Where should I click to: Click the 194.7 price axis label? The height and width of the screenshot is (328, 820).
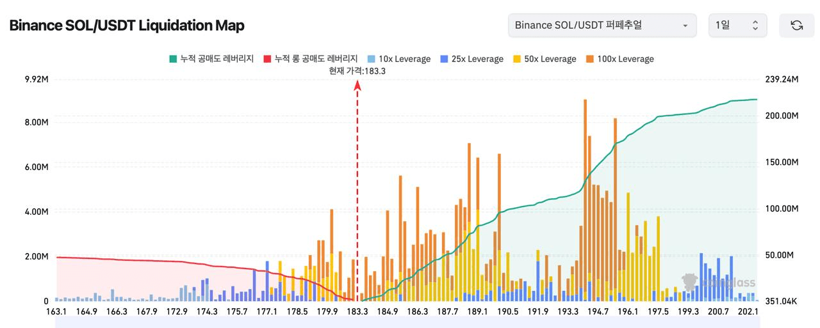[598, 312]
